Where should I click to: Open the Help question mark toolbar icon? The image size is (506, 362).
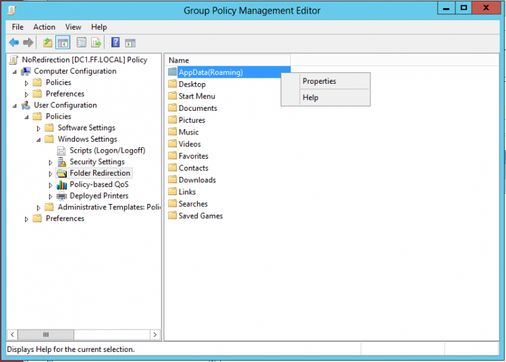(x=115, y=43)
